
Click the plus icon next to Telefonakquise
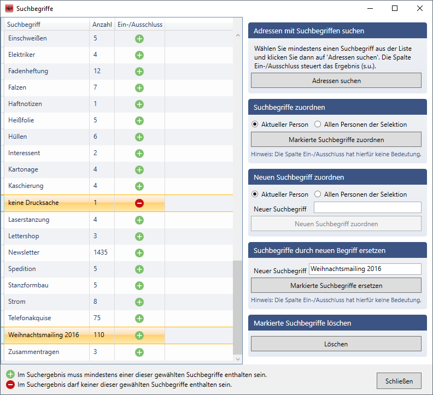[139, 319]
